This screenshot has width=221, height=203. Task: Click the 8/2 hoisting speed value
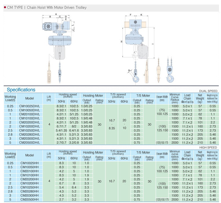(x=74, y=126)
